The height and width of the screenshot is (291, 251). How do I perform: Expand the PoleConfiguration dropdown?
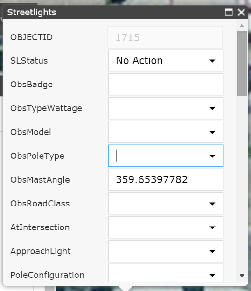pyautogui.click(x=212, y=274)
